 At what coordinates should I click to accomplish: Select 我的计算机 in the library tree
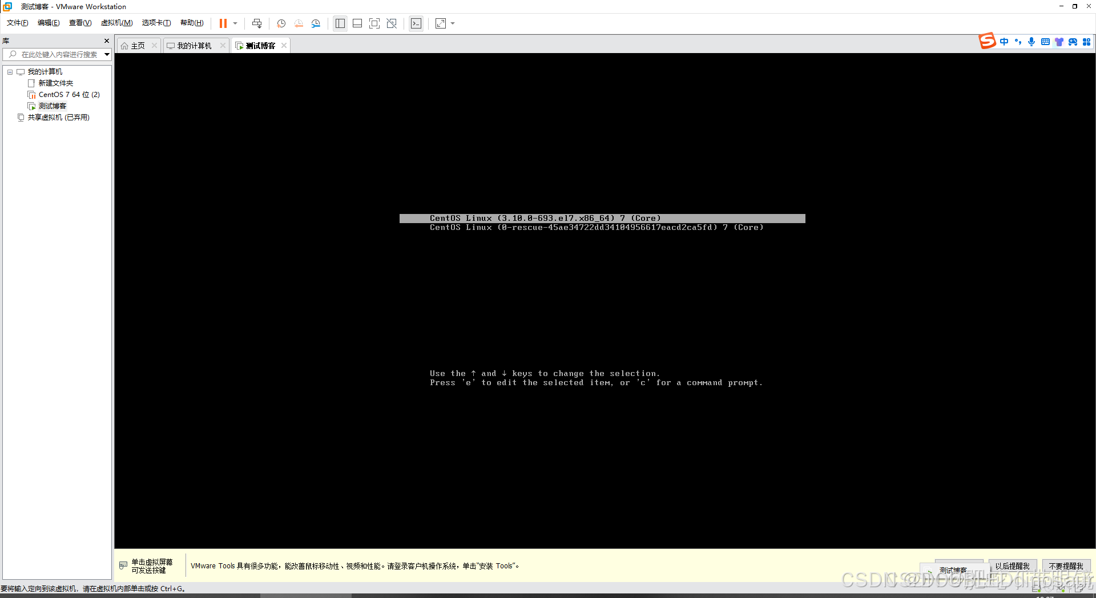pos(45,72)
